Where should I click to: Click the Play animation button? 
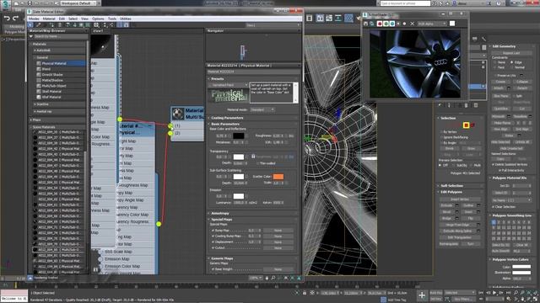coord(494,293)
